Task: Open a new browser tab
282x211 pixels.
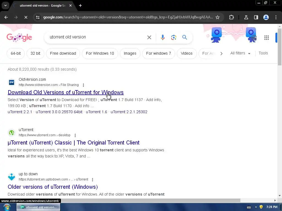Action: (80, 5)
